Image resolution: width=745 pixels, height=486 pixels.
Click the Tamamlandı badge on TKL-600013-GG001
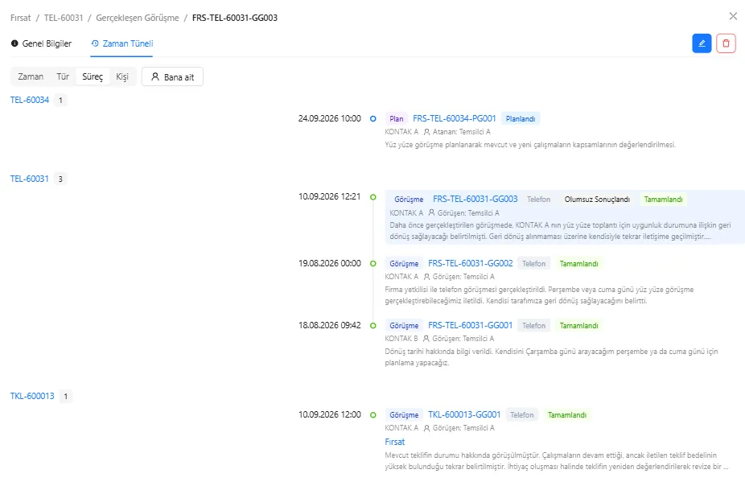567,414
